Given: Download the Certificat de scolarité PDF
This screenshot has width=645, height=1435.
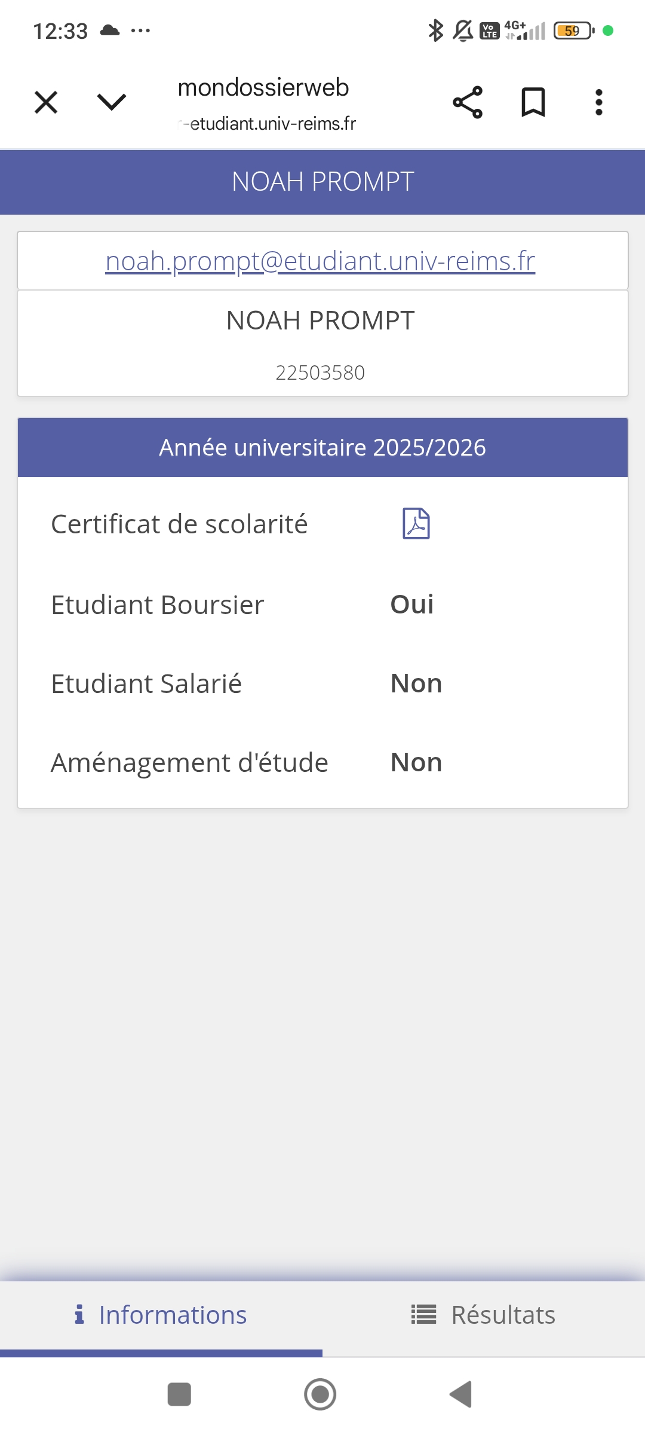Looking at the screenshot, I should tap(416, 524).
